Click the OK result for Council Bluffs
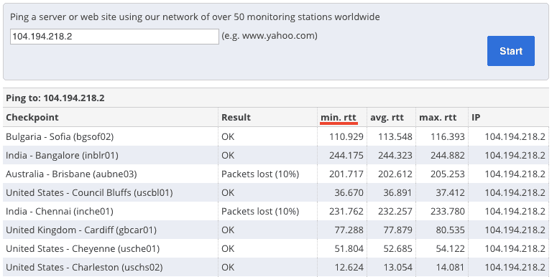Screen dimensions: 552x277 228,192
